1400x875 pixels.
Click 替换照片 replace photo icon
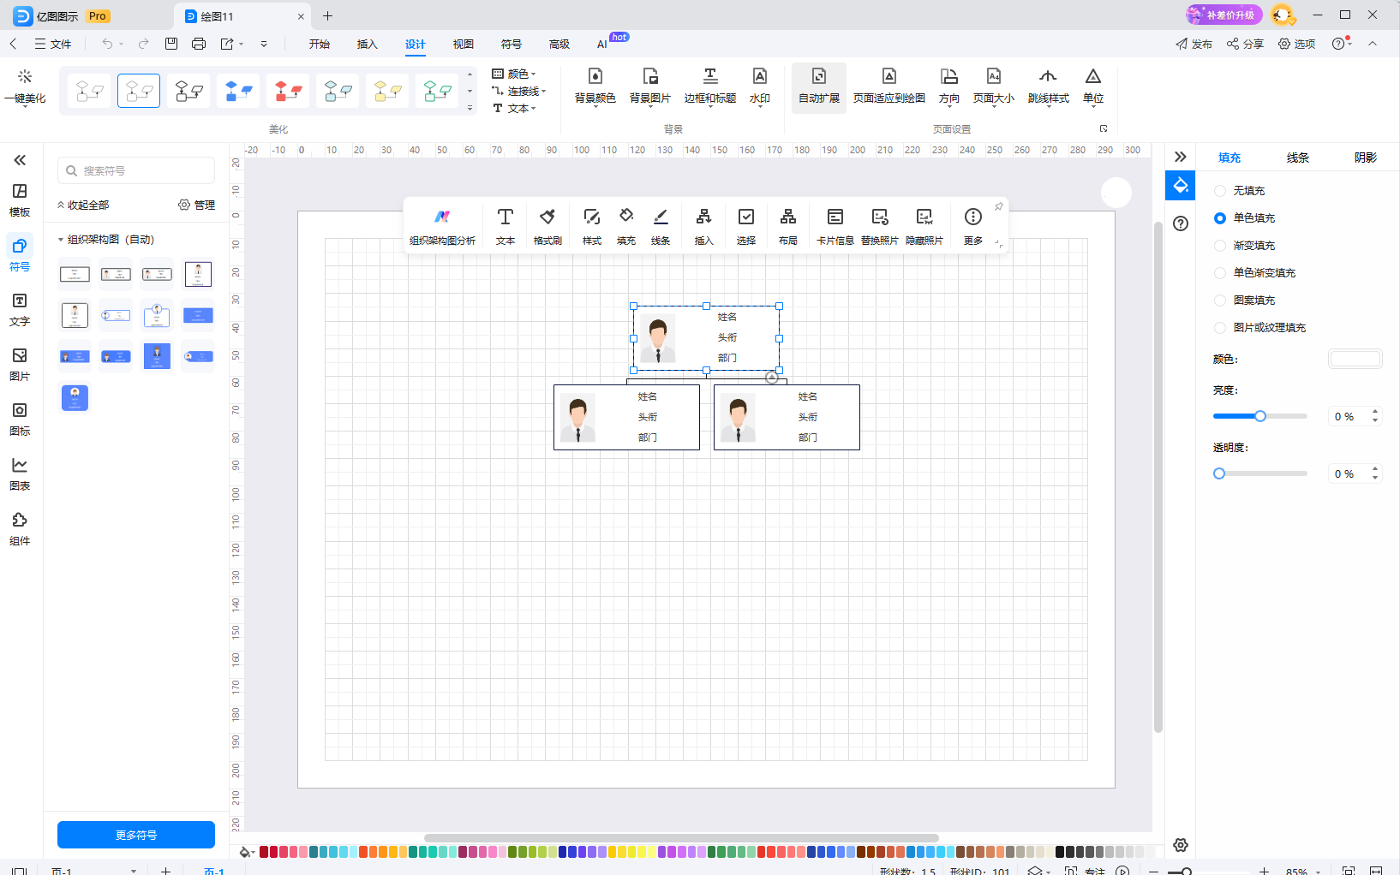pos(880,227)
